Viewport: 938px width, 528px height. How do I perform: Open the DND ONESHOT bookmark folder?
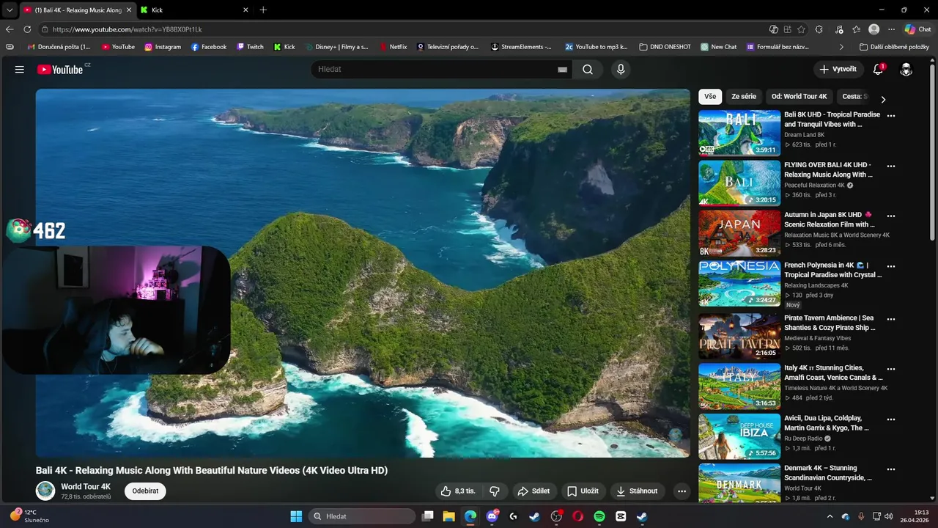(x=665, y=47)
